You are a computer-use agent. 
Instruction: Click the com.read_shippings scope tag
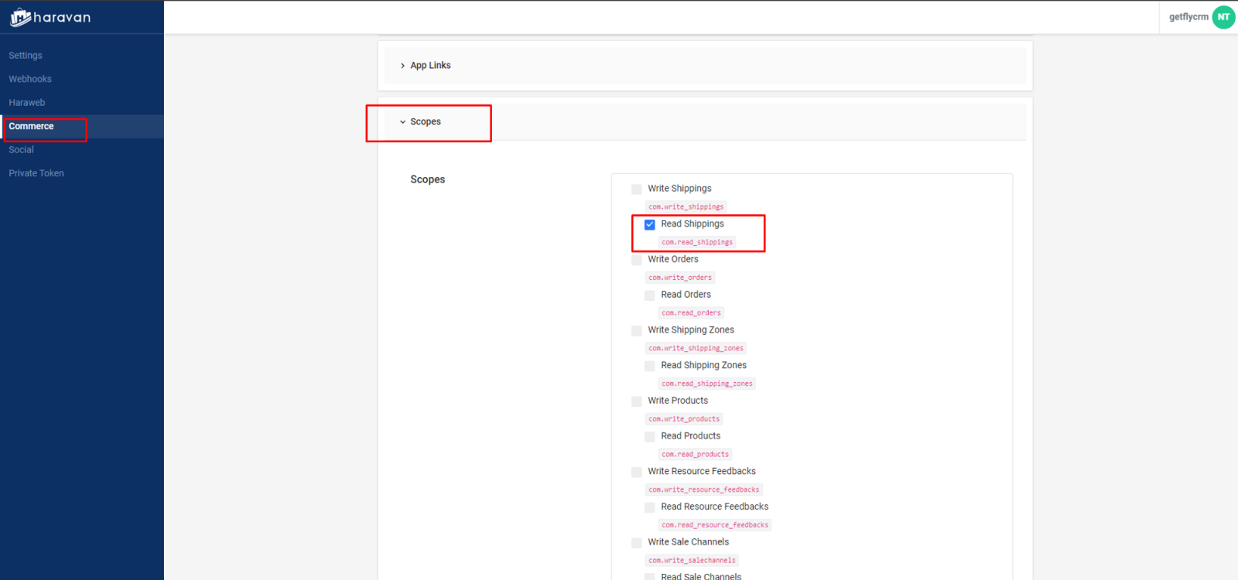point(697,242)
